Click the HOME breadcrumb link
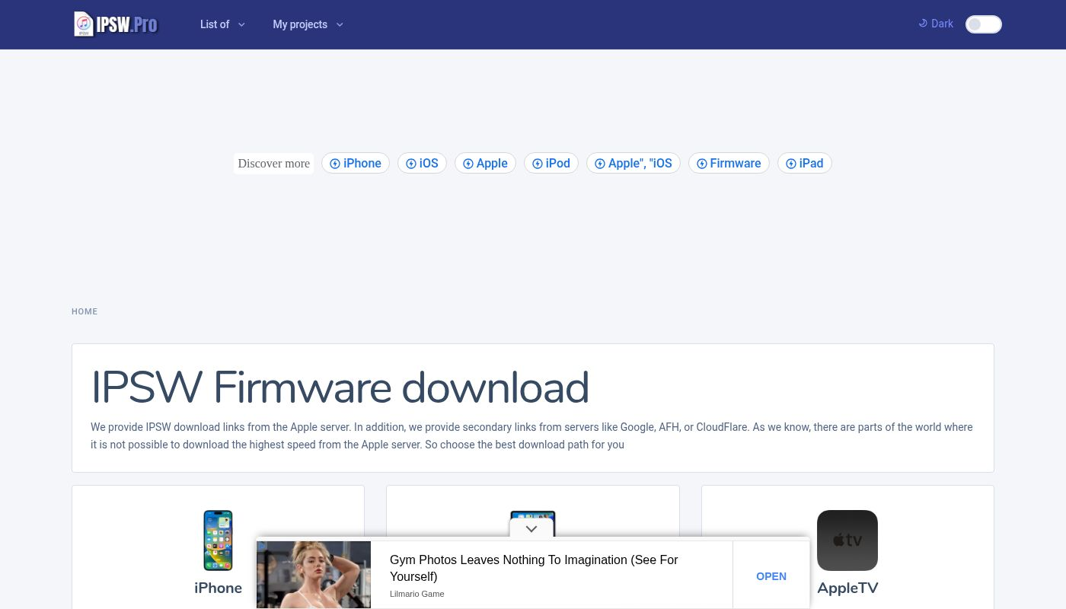Screen dimensions: 1066x609 pyautogui.click(x=85, y=311)
